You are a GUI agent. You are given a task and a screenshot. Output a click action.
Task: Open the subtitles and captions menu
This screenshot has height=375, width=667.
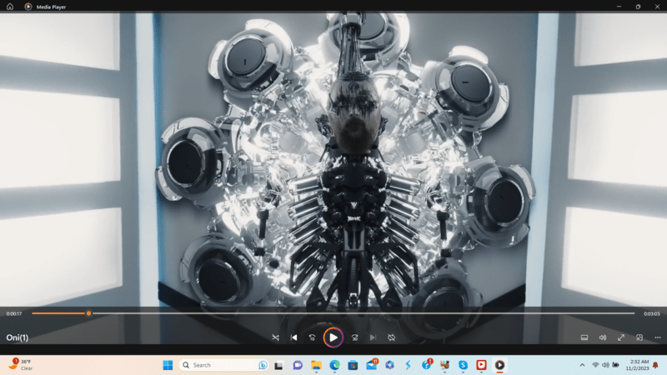coord(584,337)
